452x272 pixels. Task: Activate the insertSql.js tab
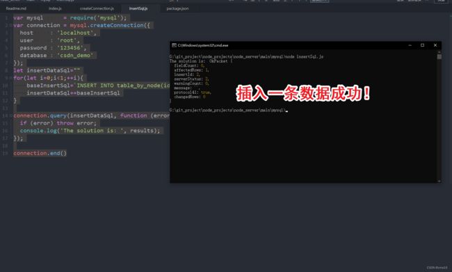138,8
